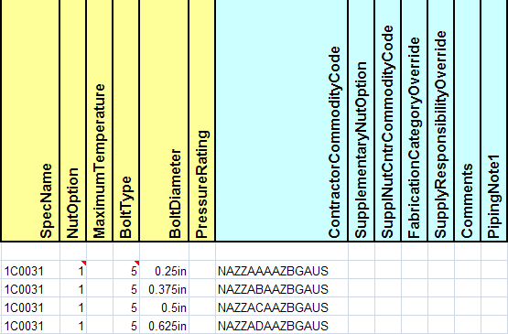508x334 pixels.
Task: Select the SpecName column header
Action: [31, 121]
